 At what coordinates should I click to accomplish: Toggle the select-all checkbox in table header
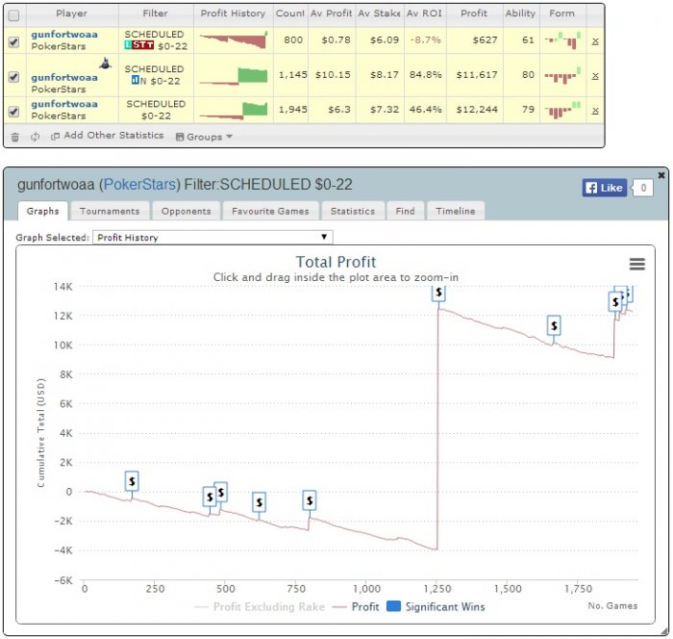tap(13, 16)
